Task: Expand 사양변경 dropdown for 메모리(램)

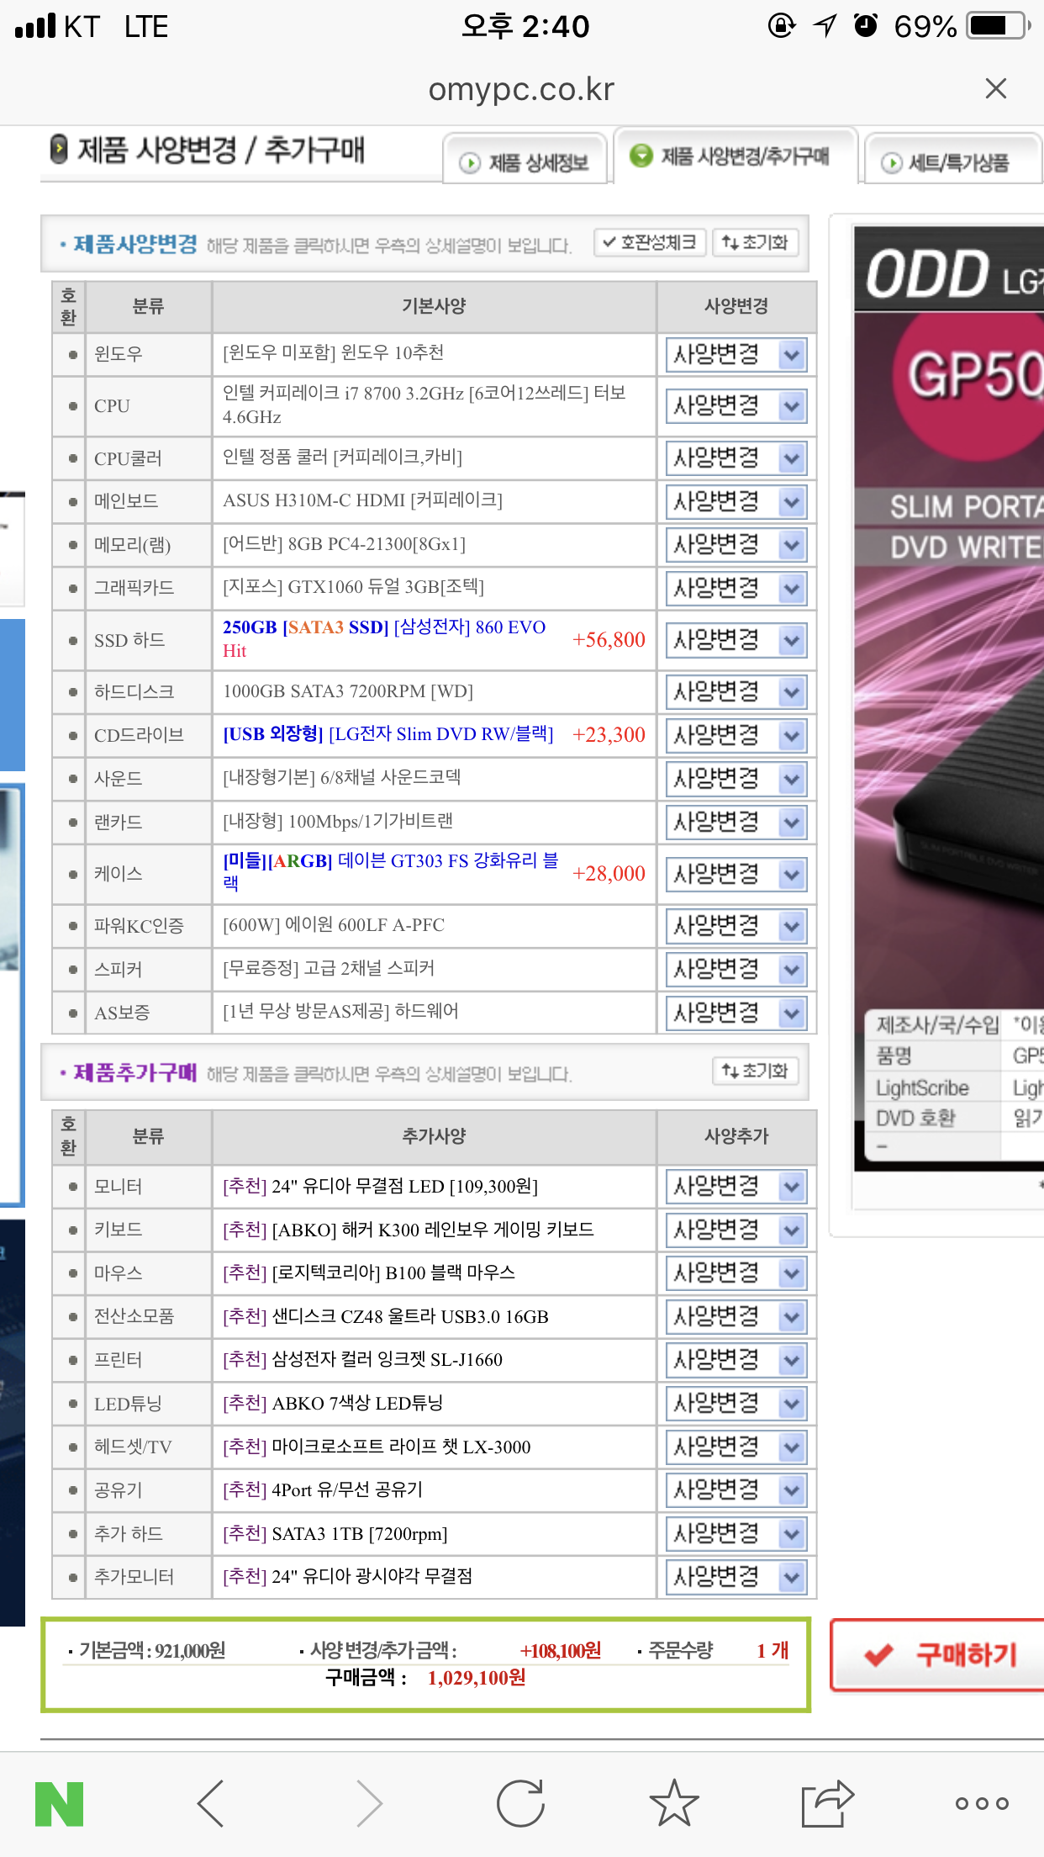Action: click(x=736, y=545)
